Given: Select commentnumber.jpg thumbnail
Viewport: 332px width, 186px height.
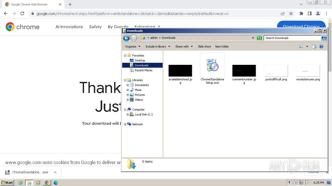Looking at the screenshot, I should [244, 71].
